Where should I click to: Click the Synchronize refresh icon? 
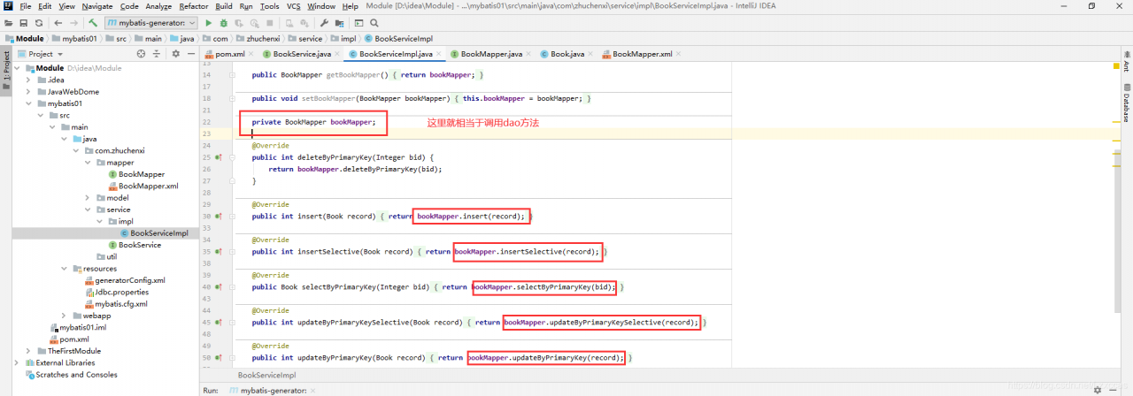(39, 22)
